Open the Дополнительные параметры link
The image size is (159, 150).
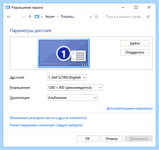(129, 108)
